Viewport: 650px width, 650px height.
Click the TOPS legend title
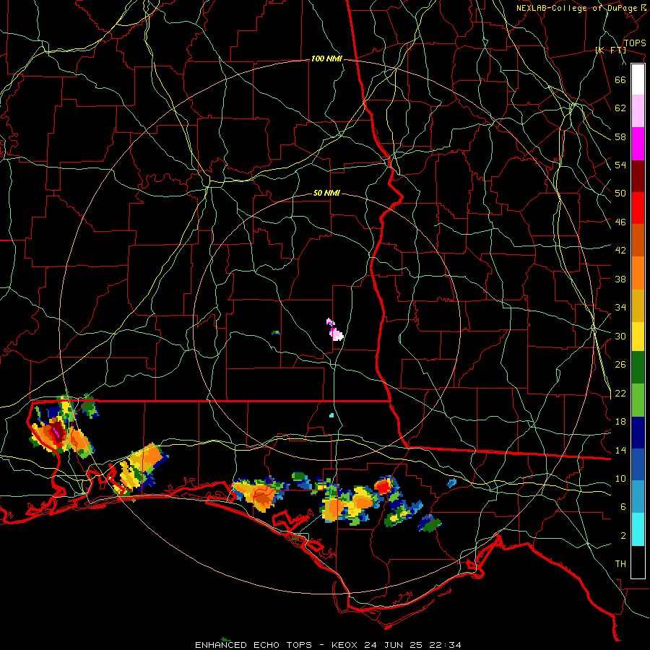coord(635,43)
